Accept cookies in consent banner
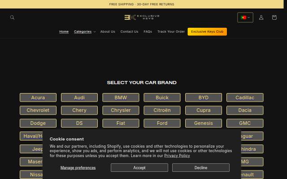 pos(139,168)
